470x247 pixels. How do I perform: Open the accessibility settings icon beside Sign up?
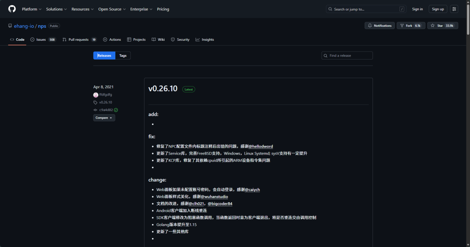454,9
